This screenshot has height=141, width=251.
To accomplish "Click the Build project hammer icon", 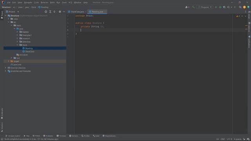I will tap(193, 7).
